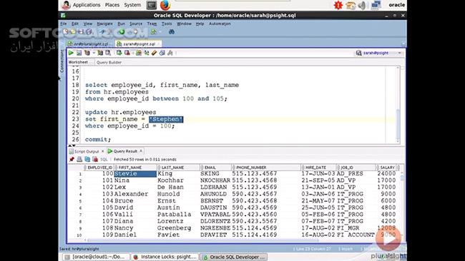This screenshot has height=261, width=465.
Task: Open the Edit menu
Action: click(x=75, y=24)
